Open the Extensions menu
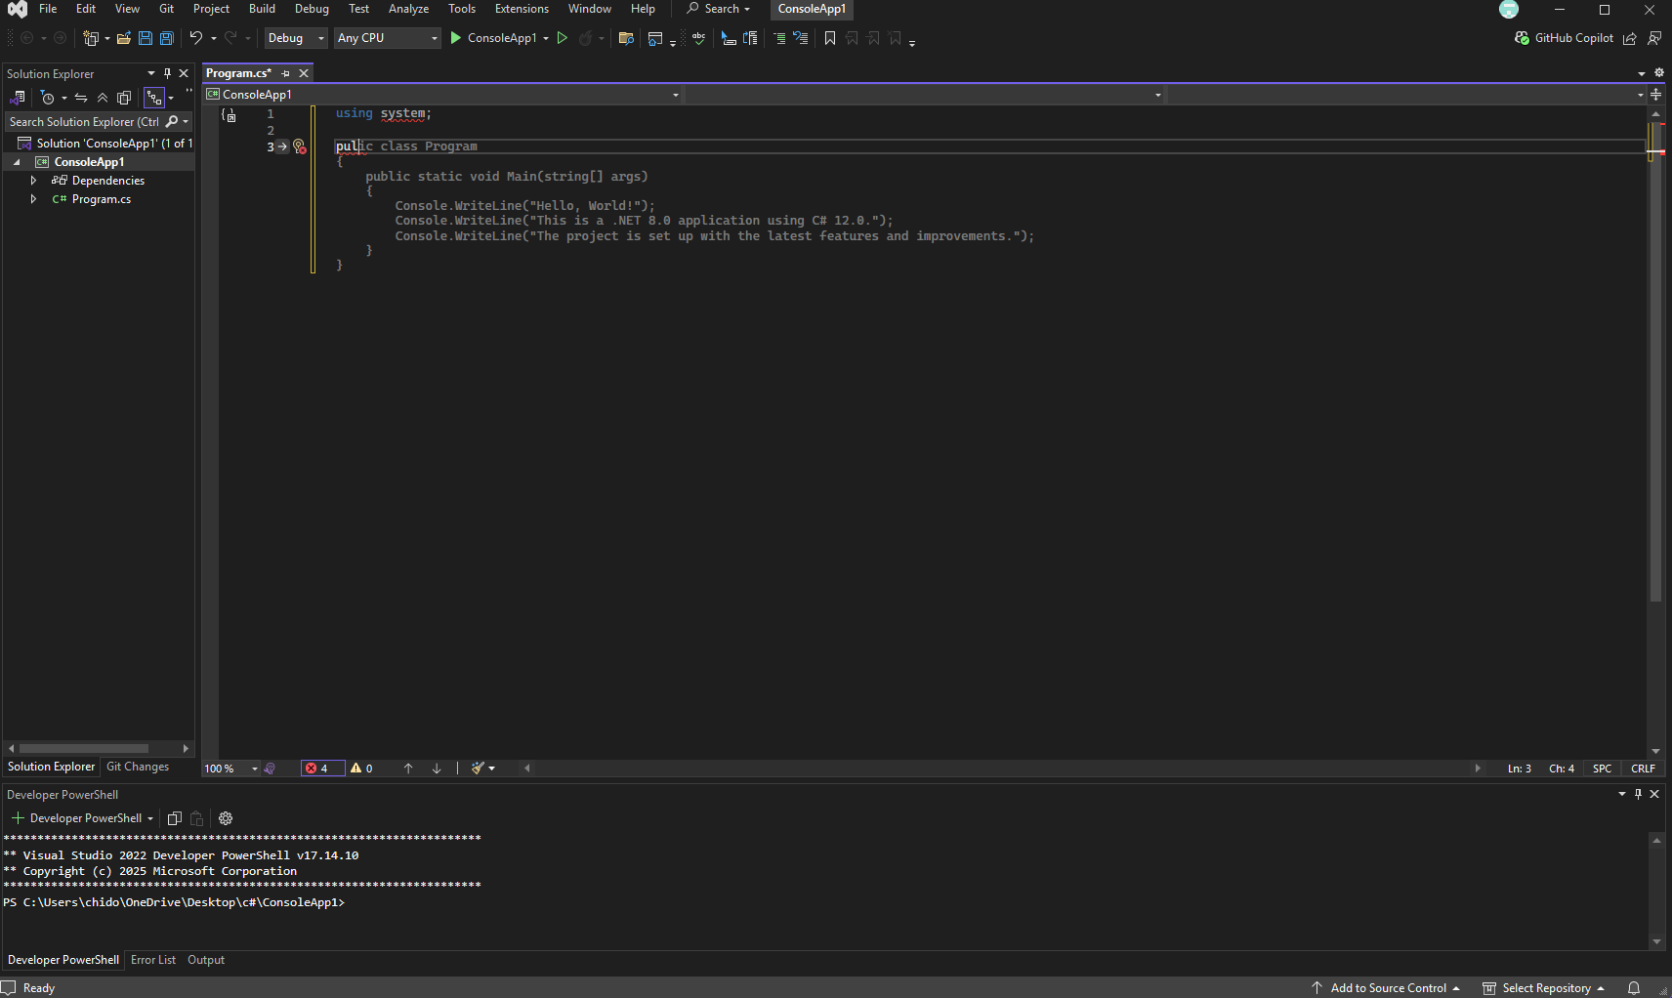 point(522,9)
